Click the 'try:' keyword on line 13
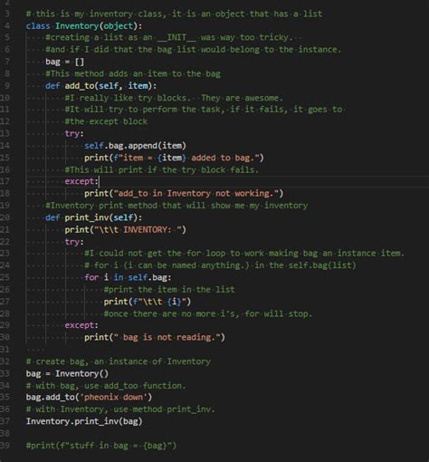 (x=74, y=133)
